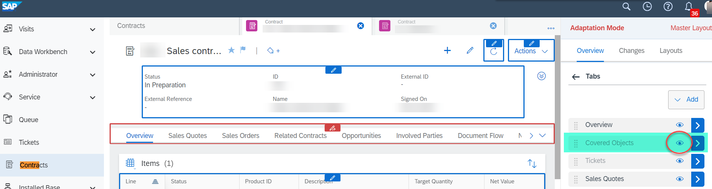Go back using arrow beside Tabs

(x=576, y=77)
